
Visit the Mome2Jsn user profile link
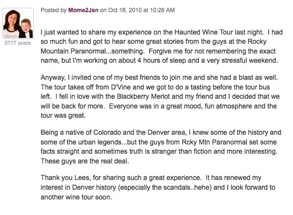[83, 10]
